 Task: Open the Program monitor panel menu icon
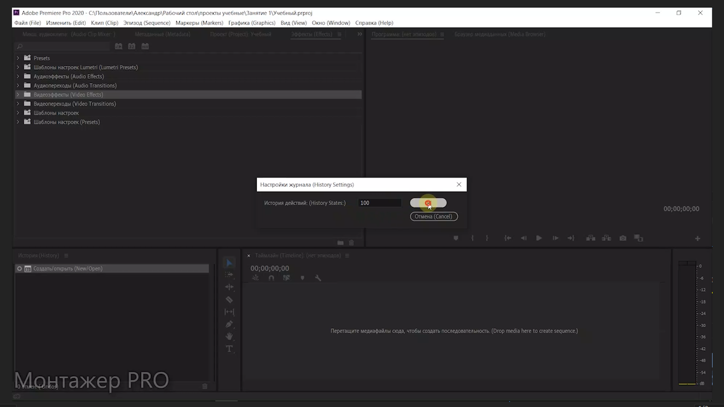pyautogui.click(x=442, y=34)
